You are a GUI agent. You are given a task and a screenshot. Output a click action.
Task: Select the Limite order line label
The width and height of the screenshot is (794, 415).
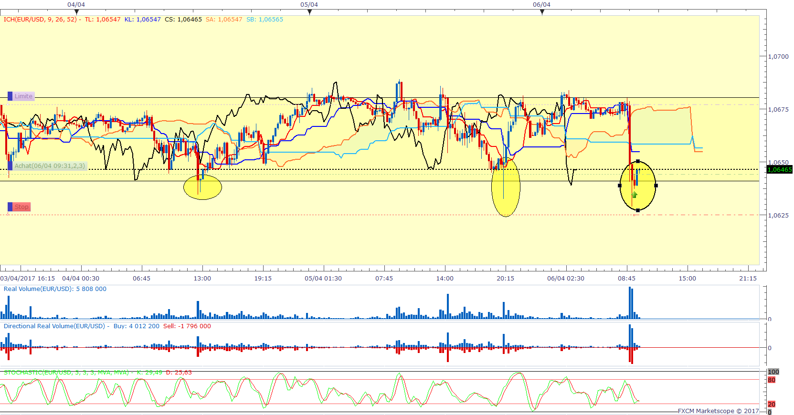(23, 96)
